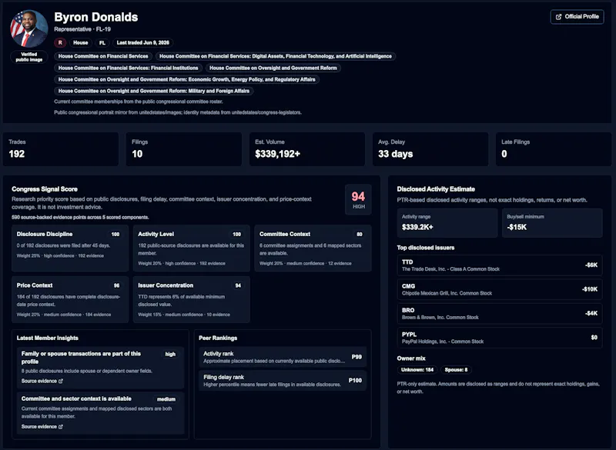
Task: Click external icon beside Family insight Source evidence
Action: (61, 381)
